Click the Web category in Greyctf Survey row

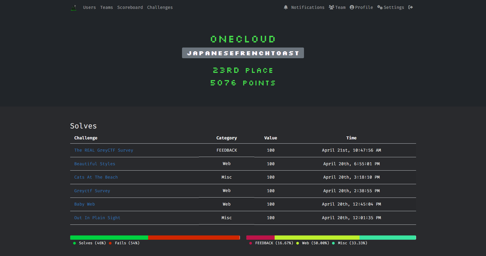[227, 191]
